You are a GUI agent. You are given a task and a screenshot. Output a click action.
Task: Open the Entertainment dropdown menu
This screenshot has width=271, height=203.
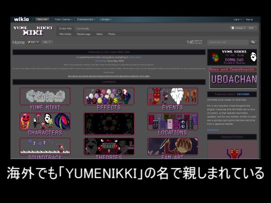(x=86, y=19)
